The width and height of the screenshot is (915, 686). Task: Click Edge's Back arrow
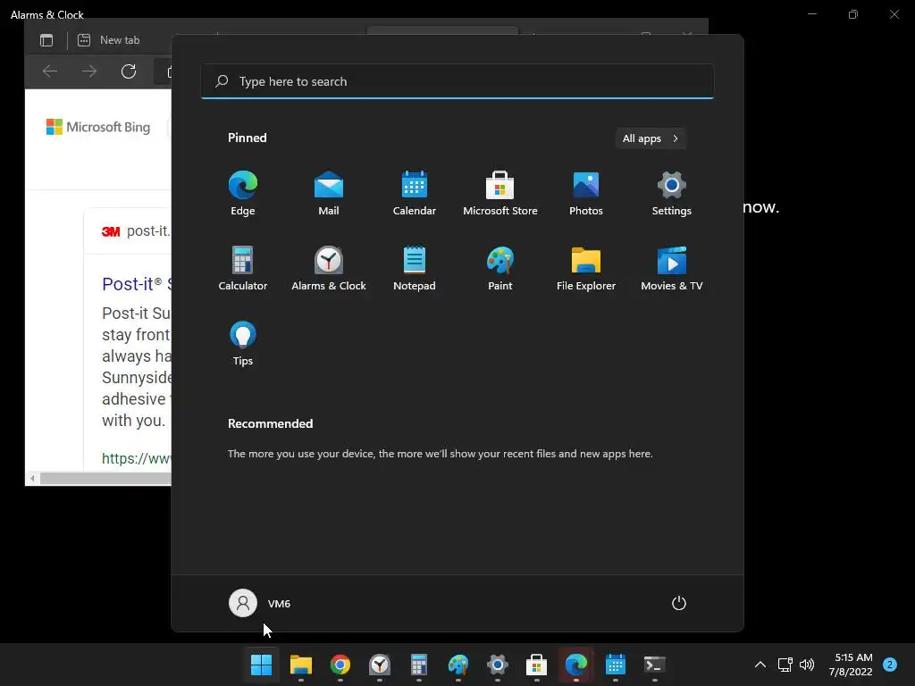coord(50,71)
